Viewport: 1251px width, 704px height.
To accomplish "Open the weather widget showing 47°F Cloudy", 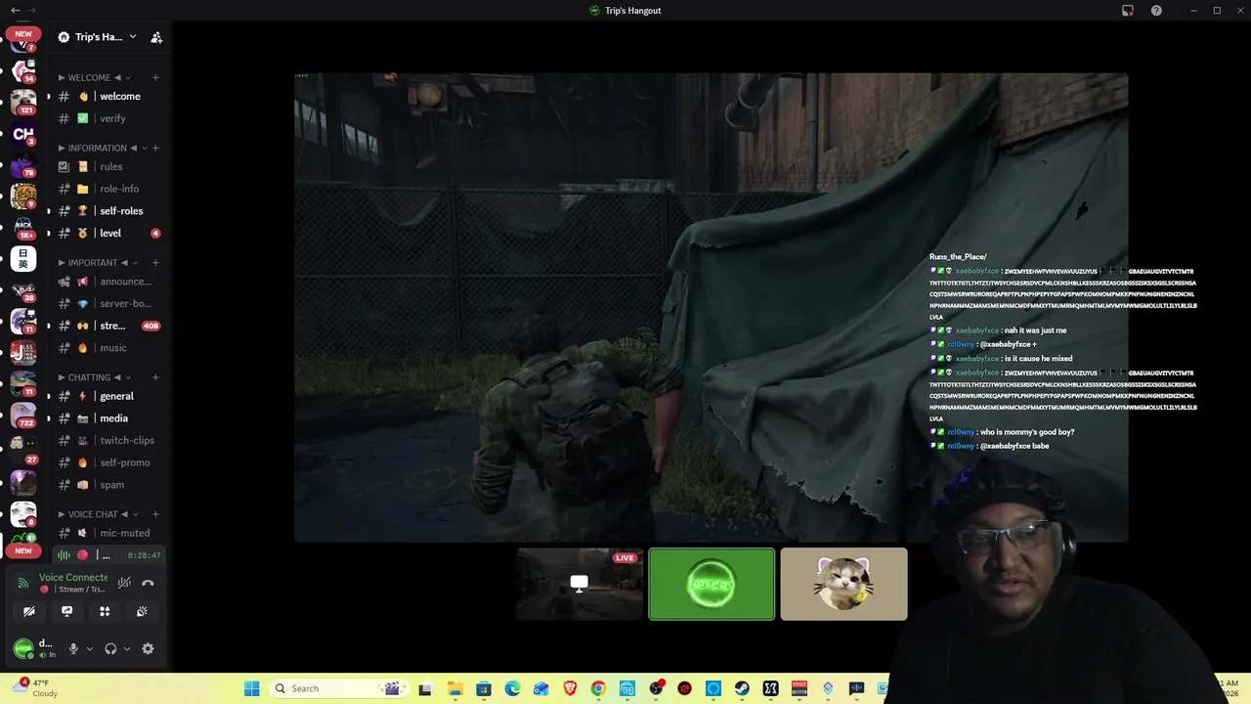I will tap(35, 688).
